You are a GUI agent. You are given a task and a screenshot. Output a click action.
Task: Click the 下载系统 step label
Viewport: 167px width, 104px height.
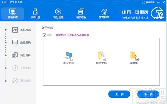coord(25,68)
